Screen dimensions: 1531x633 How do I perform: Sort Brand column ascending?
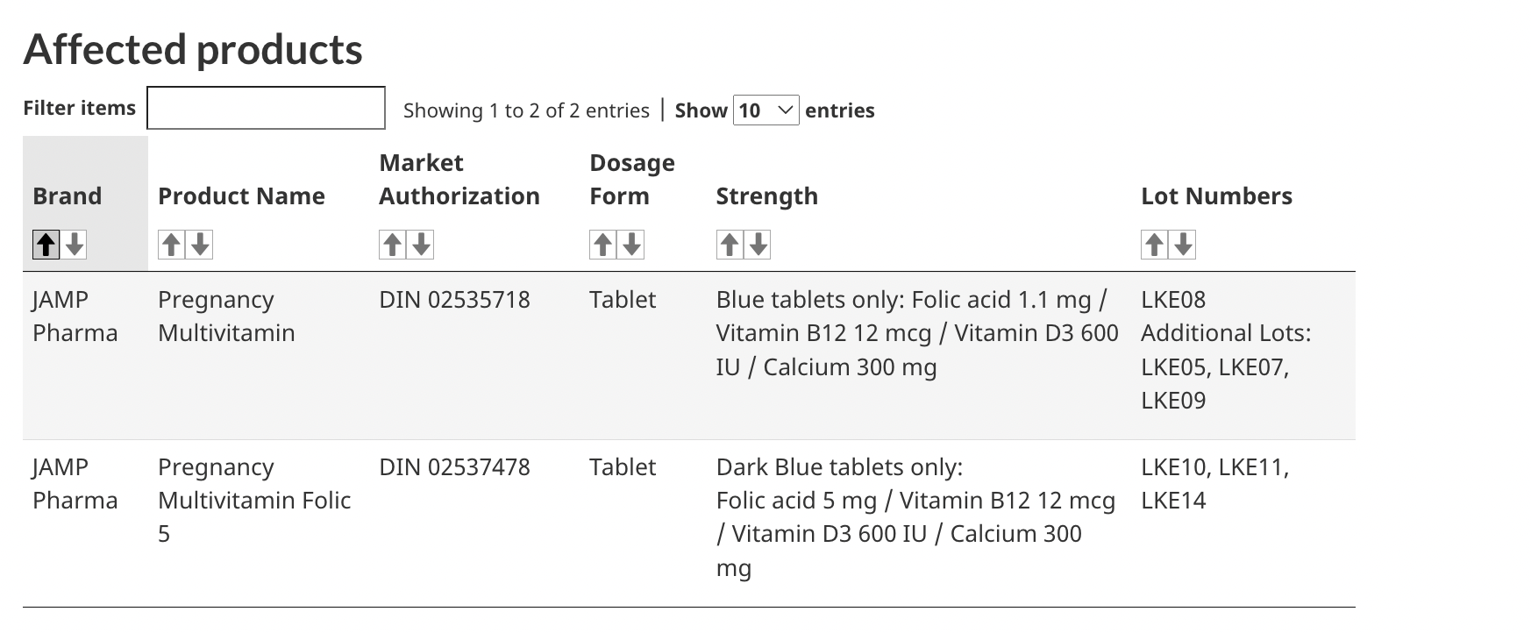point(46,244)
